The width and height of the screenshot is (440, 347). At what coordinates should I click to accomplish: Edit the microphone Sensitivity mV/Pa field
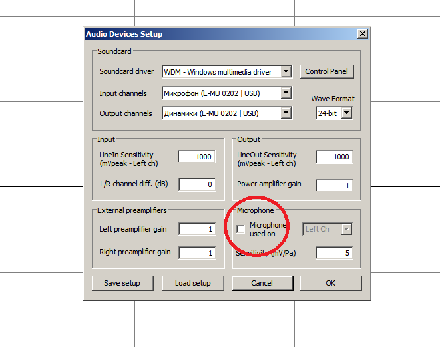[x=334, y=253]
